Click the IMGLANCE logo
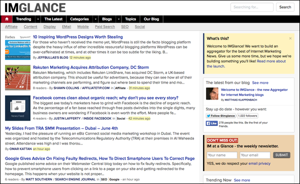Screen dimensions: 300x184 point(35,7)
